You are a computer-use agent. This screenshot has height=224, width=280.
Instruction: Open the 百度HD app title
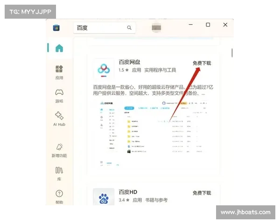point(128,192)
